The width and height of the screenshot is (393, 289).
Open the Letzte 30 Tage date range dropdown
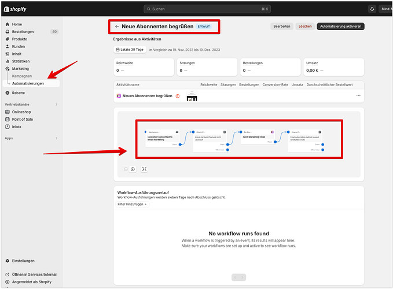tap(130, 50)
